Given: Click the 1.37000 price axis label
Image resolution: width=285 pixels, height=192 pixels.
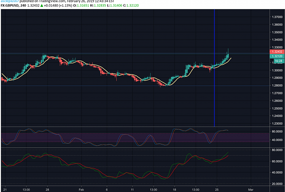Looking at the screenshot, I should coord(277,17).
